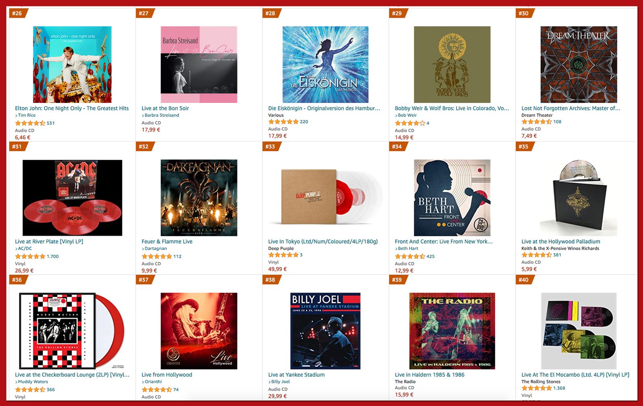Click the Orianthi Live from Hollywood cover
The image size is (643, 406).
pos(199,331)
